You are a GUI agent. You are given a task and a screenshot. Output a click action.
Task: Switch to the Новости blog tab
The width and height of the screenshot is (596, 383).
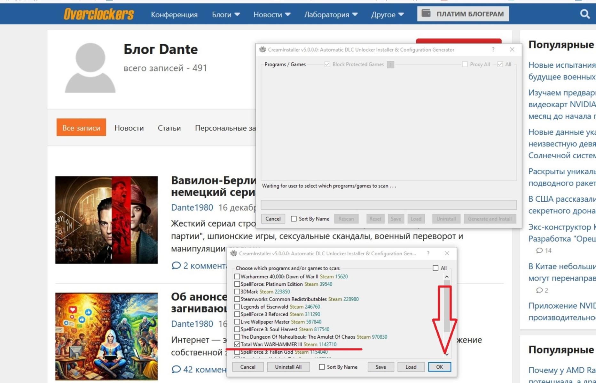[129, 128]
